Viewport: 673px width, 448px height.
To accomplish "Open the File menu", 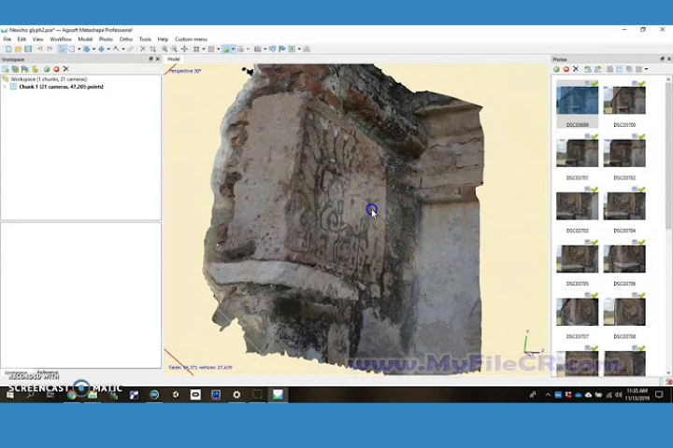I will (7, 39).
